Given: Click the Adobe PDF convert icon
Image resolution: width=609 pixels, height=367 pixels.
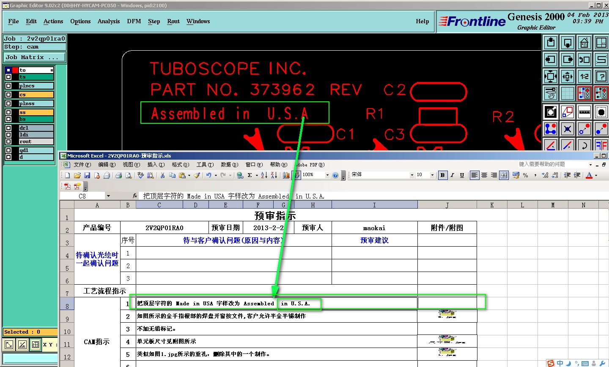Looking at the screenshot, I should 67,186.
